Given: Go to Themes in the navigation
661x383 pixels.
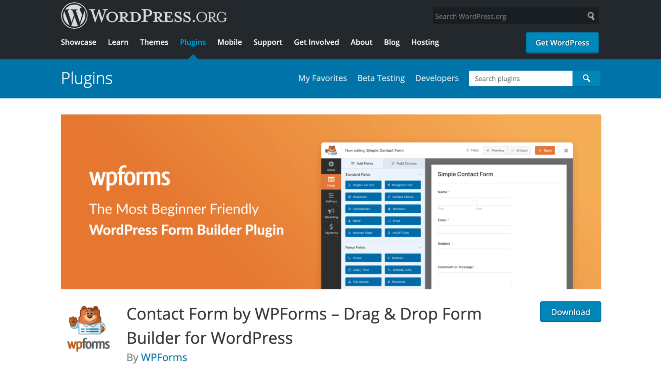Looking at the screenshot, I should pyautogui.click(x=154, y=42).
